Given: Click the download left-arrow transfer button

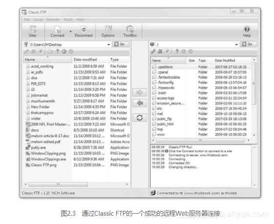Looking at the screenshot, I should pos(140,103).
